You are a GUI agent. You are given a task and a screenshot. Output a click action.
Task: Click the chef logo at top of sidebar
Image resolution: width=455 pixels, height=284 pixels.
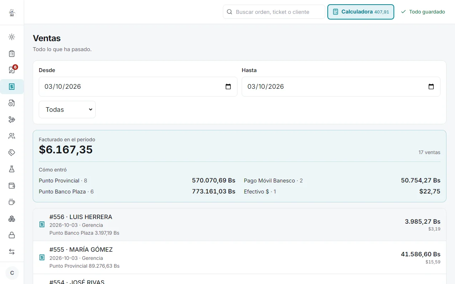coord(12,13)
